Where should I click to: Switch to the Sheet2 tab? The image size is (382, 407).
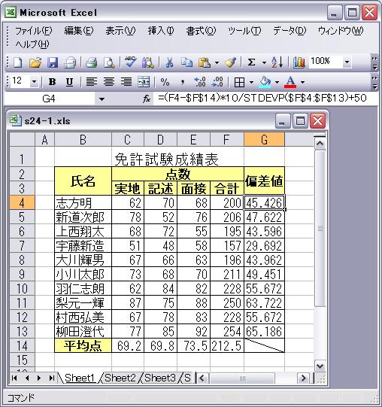[x=120, y=378]
